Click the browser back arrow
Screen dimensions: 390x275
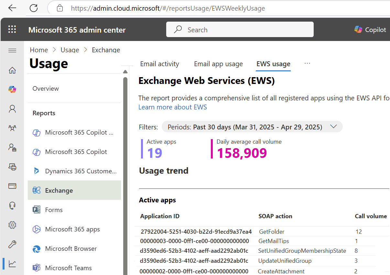tap(12, 8)
